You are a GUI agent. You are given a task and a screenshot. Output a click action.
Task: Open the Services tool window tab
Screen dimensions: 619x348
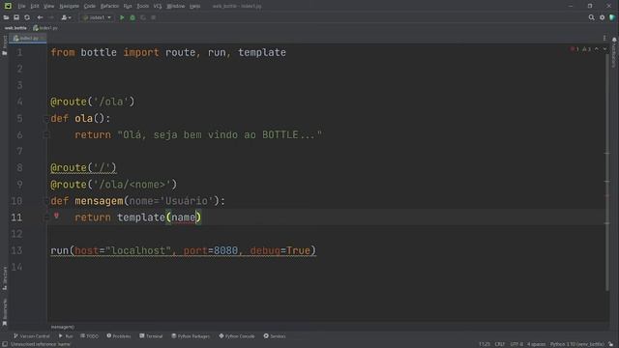[275, 336]
